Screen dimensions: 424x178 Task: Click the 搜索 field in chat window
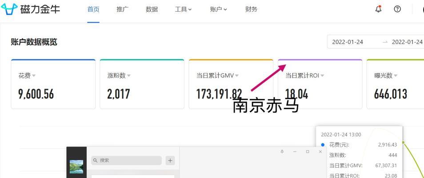(126, 160)
